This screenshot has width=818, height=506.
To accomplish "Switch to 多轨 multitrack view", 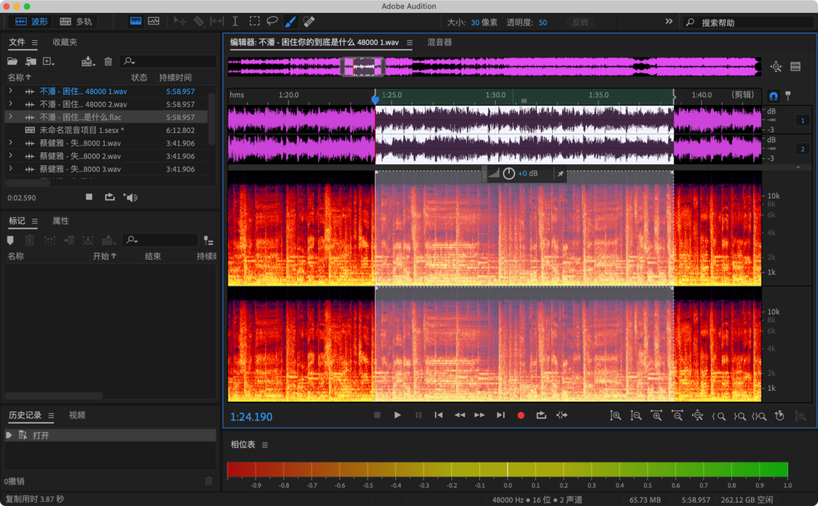I will [x=76, y=21].
